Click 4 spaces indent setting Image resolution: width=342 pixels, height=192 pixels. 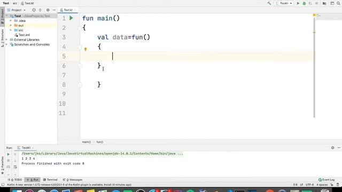point(322,185)
